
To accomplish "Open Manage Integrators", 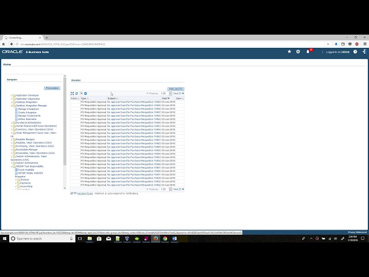I will click(28, 109).
